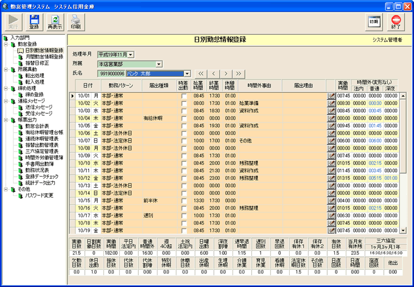Image resolution: width=414 pixels, height=287 pixels.
Task: Tick 時差出勤 checkbox for 10/13
Action: [184, 186]
